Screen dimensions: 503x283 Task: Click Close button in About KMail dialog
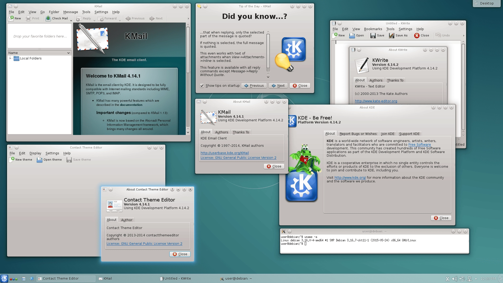274,166
